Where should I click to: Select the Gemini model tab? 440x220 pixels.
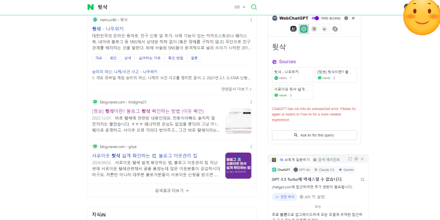(346, 170)
